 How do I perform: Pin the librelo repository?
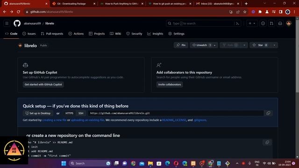pos(181,45)
